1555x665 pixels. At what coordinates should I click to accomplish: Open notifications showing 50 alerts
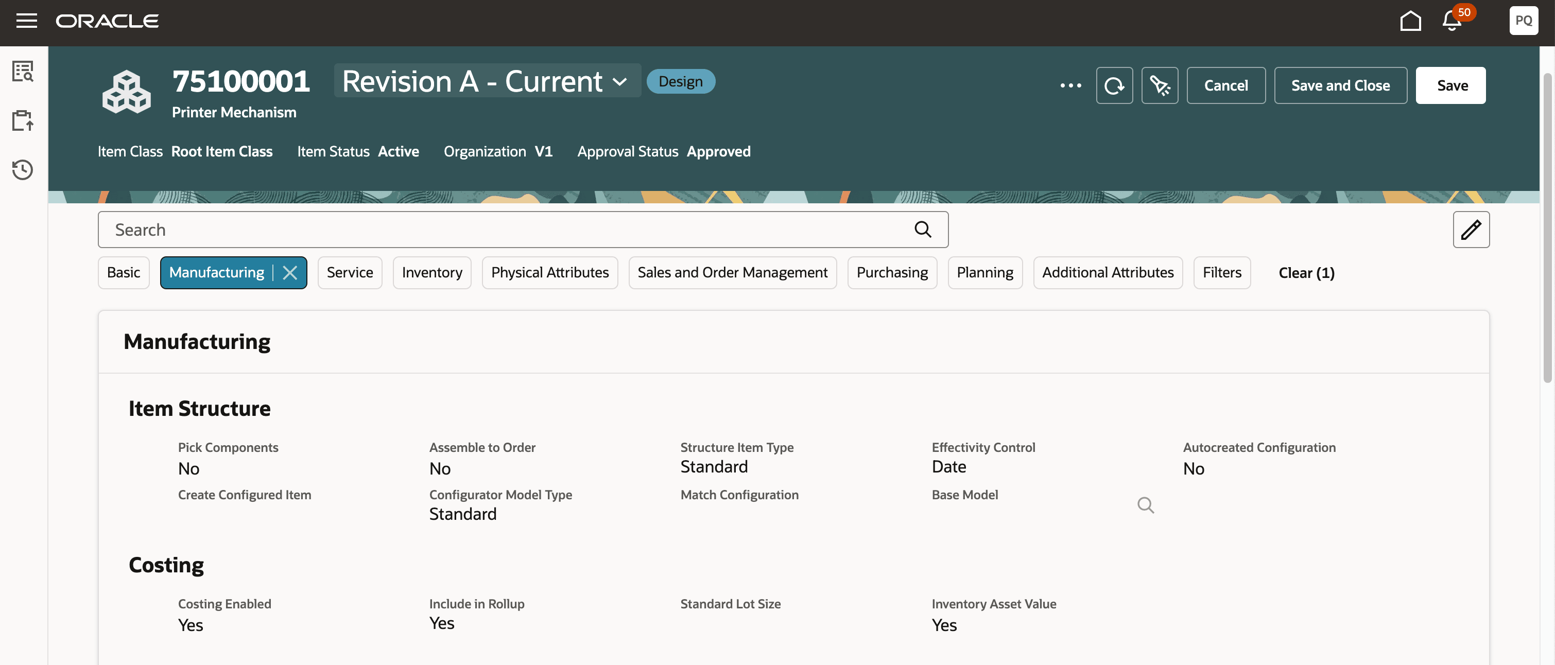pyautogui.click(x=1452, y=21)
